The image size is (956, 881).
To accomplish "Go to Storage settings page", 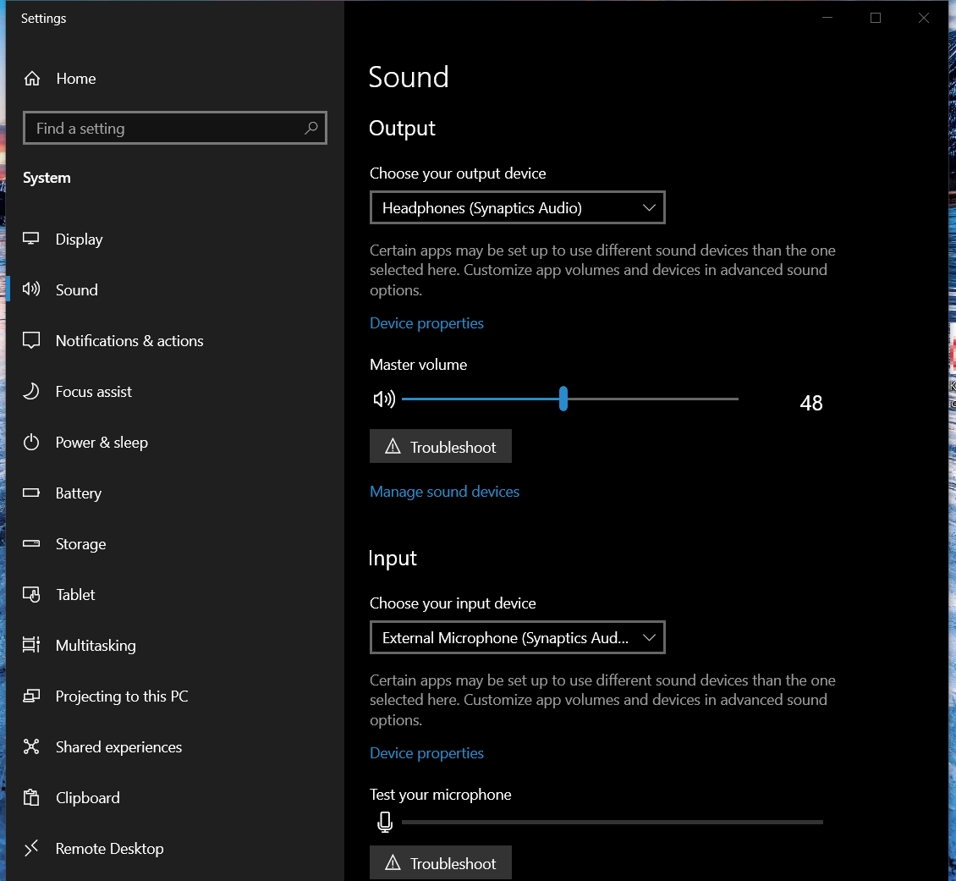I will [81, 544].
